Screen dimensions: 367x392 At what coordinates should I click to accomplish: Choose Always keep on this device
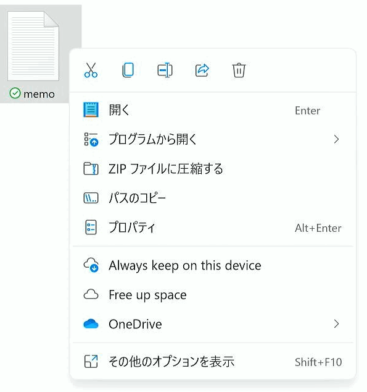(213, 265)
